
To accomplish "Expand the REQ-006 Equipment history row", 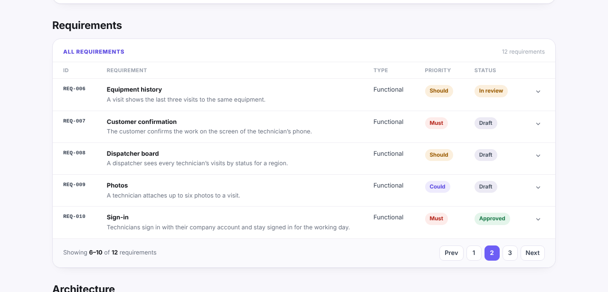I will coord(538,92).
